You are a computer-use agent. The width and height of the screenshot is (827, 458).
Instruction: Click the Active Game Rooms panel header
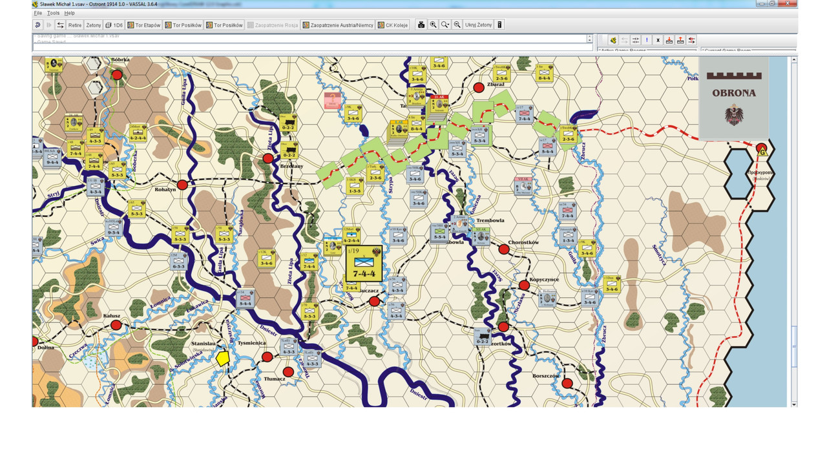[x=648, y=50]
